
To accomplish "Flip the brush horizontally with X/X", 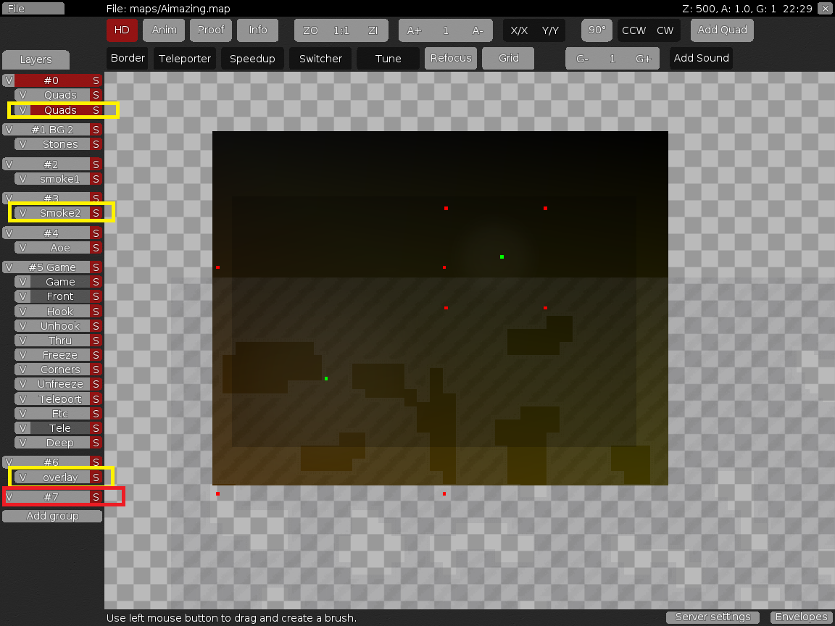I will pos(519,30).
